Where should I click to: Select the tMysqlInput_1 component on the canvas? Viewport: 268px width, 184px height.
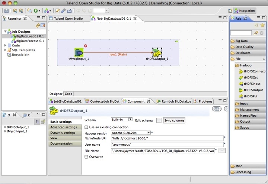coord(79,52)
